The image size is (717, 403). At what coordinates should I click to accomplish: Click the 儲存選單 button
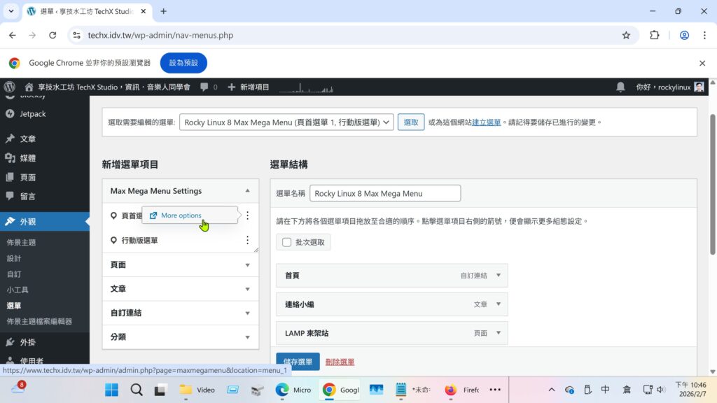[x=298, y=362]
